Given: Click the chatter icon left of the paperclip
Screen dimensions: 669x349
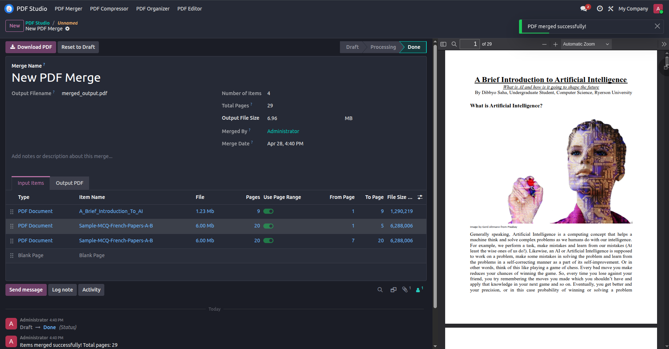Looking at the screenshot, I should point(393,290).
